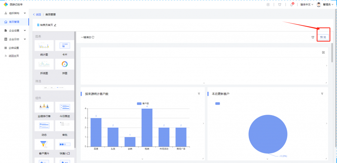337x163 pixels.
Task: Open 企业日志 menu item
Action: coord(14,39)
